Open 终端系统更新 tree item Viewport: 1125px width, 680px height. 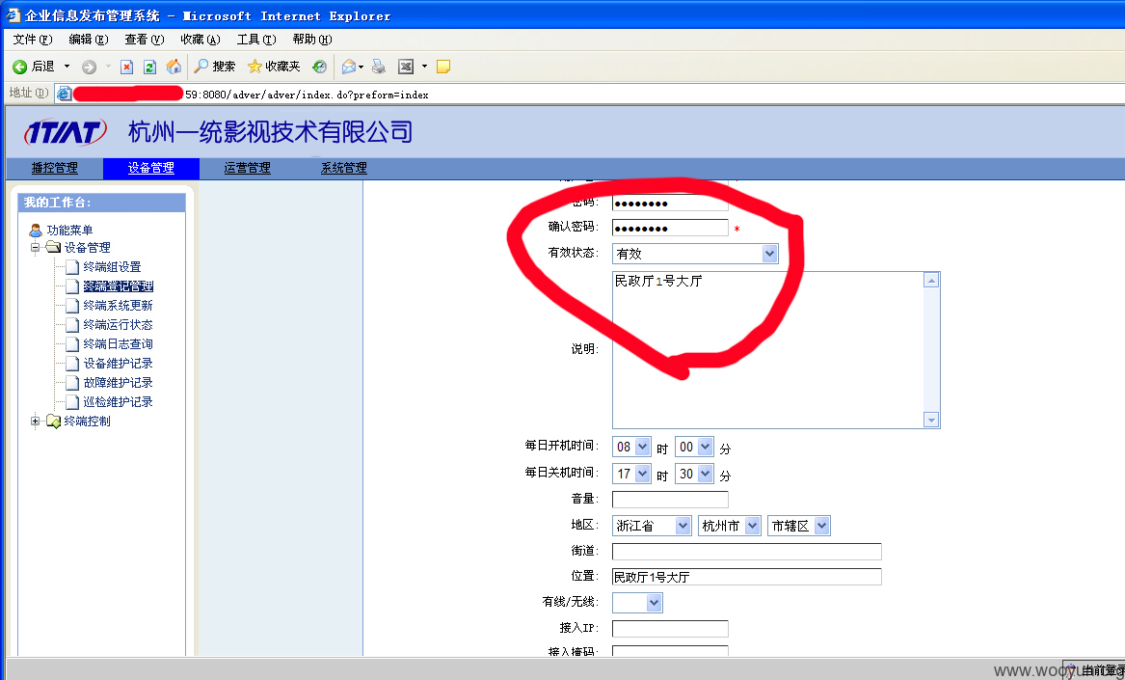[119, 306]
